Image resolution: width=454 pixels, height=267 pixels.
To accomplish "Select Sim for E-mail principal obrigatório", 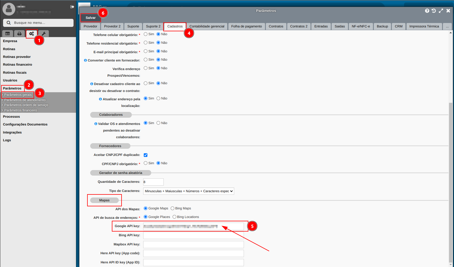I will (145, 51).
